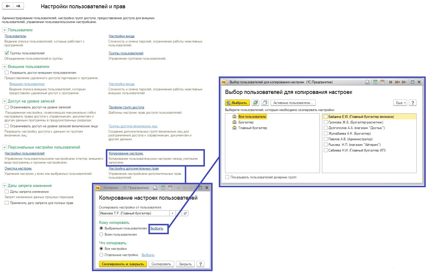Image resolution: width=429 pixels, height=272 pixels.
Task: Uncheck all users icon button in selection toolbar
Action: click(265, 103)
